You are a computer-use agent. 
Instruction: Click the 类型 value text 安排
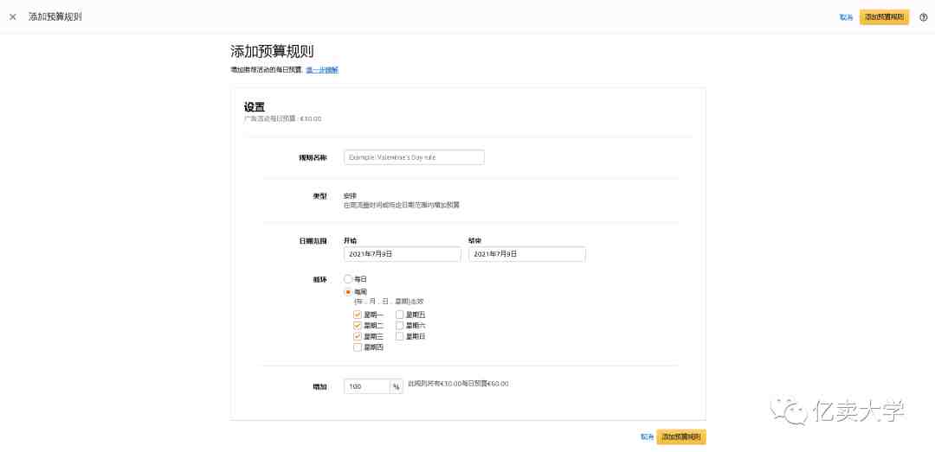350,195
